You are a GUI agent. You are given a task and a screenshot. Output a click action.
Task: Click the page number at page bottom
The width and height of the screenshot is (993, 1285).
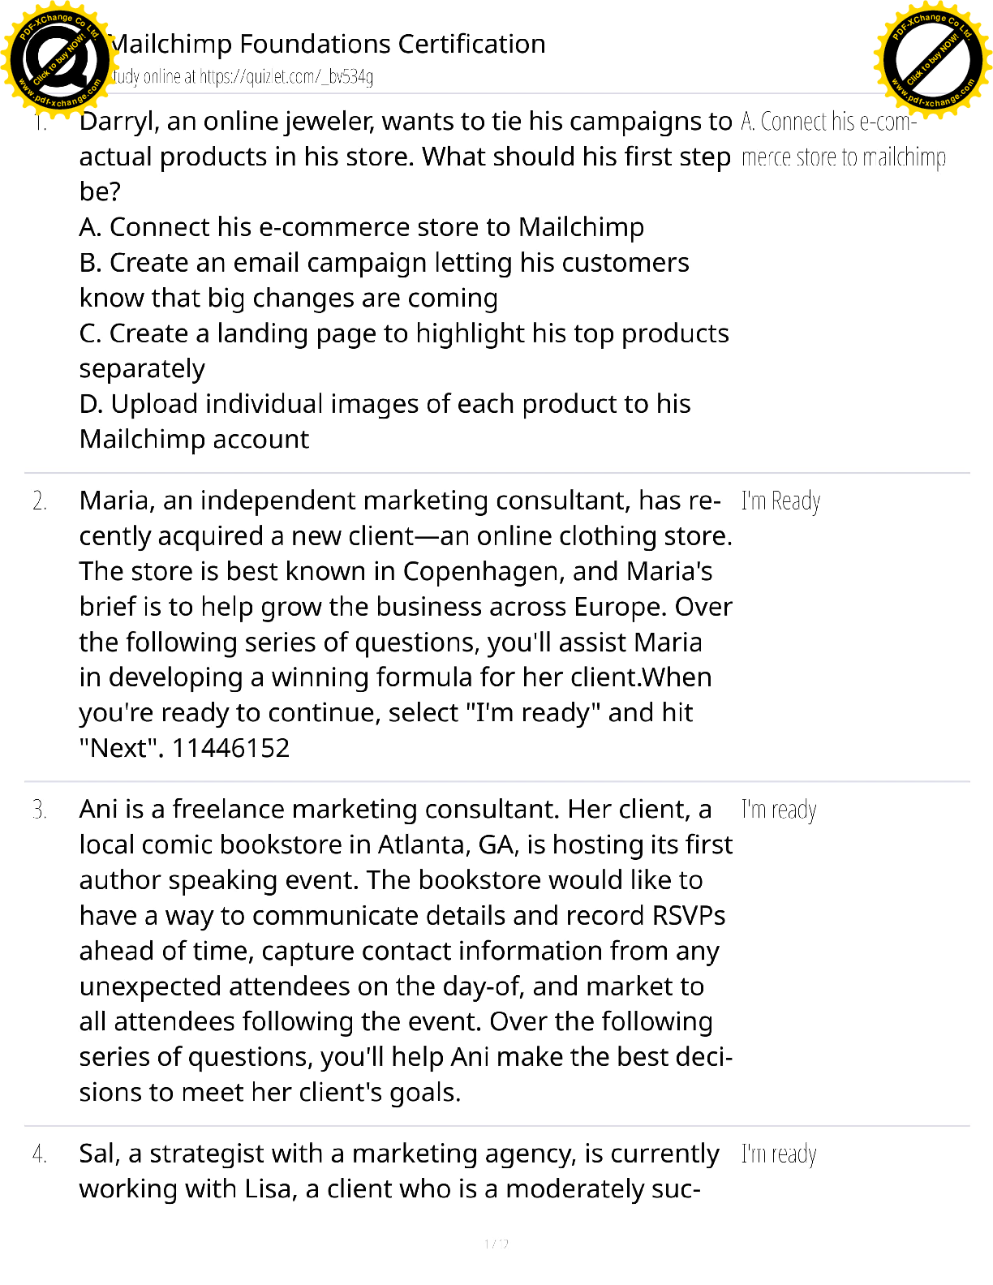pos(496,1244)
